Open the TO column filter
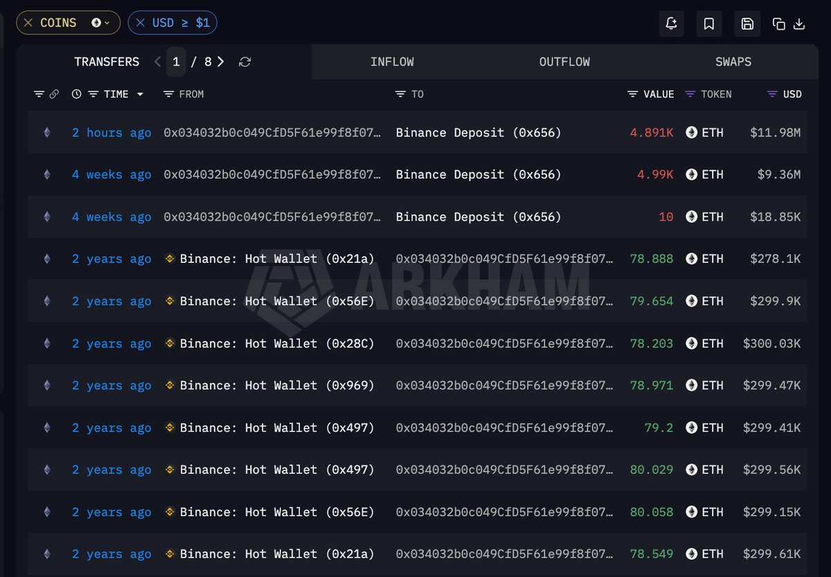 [400, 94]
